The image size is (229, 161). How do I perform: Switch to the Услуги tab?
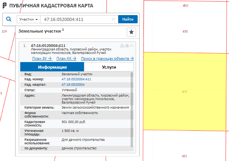click(x=109, y=67)
